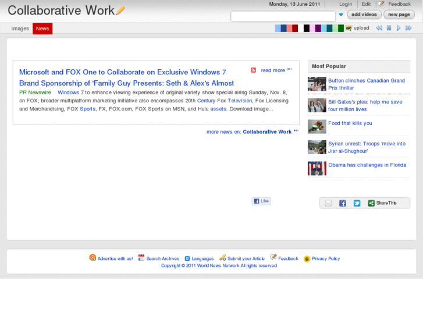Click the arrows icon after read more
This screenshot has height=317, width=423.
point(290,69)
